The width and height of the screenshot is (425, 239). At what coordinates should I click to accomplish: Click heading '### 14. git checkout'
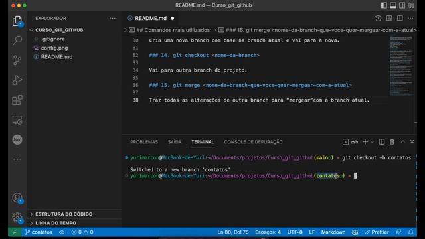[x=204, y=55]
